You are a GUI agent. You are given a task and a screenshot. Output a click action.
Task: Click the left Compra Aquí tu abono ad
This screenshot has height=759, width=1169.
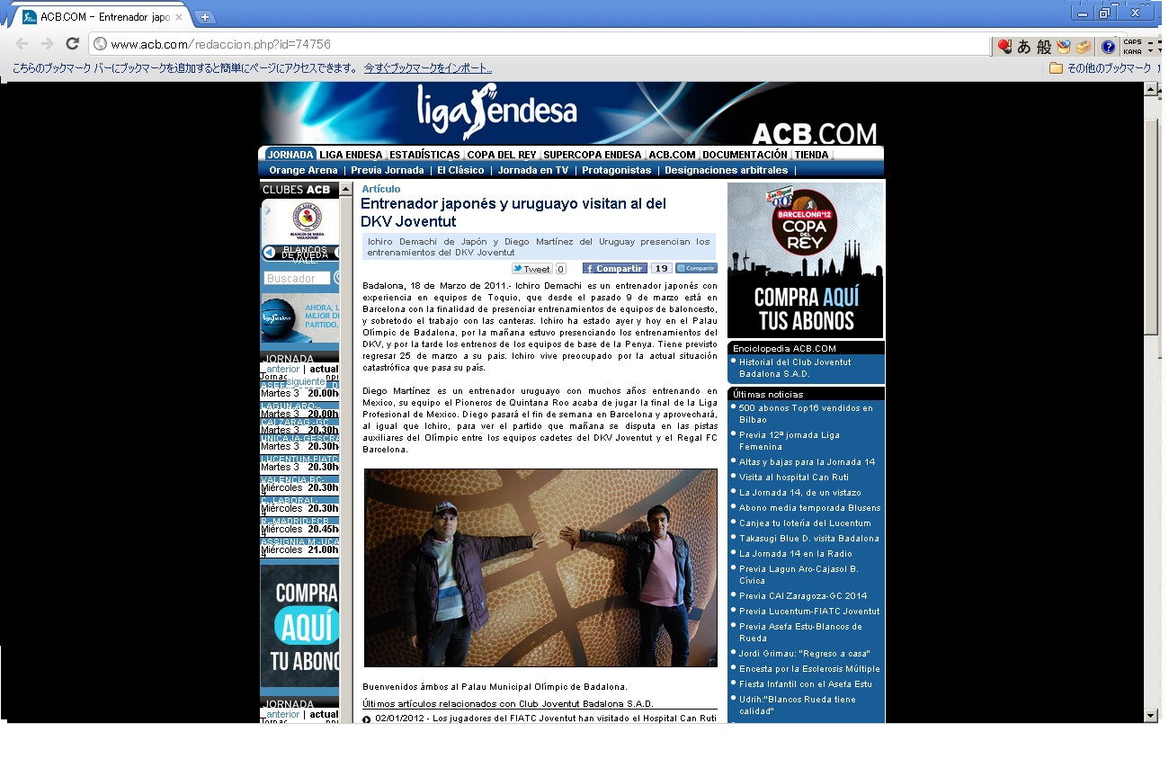point(299,625)
